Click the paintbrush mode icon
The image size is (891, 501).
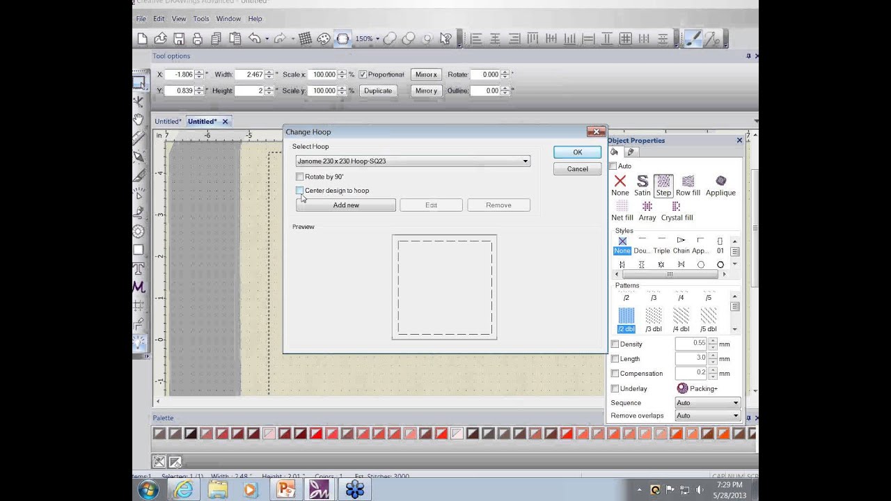(693, 39)
